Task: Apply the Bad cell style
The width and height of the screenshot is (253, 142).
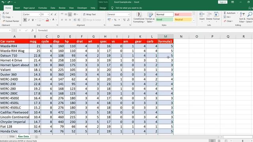Action: coord(183,15)
